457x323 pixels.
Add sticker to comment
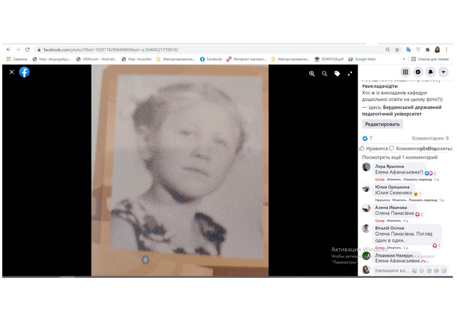(x=444, y=271)
